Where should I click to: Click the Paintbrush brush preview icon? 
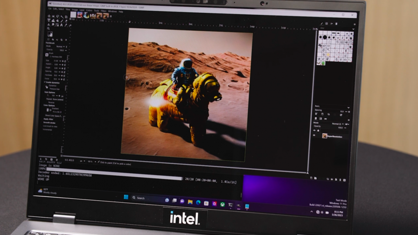pyautogui.click(x=47, y=55)
